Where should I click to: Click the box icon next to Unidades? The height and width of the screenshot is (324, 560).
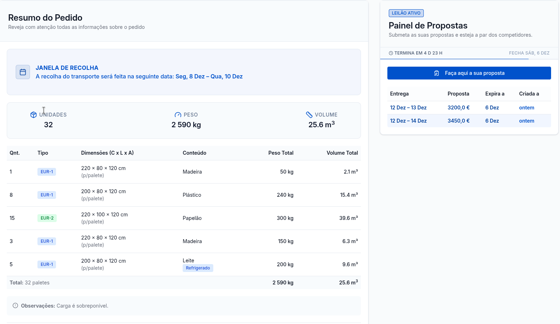[x=34, y=115]
